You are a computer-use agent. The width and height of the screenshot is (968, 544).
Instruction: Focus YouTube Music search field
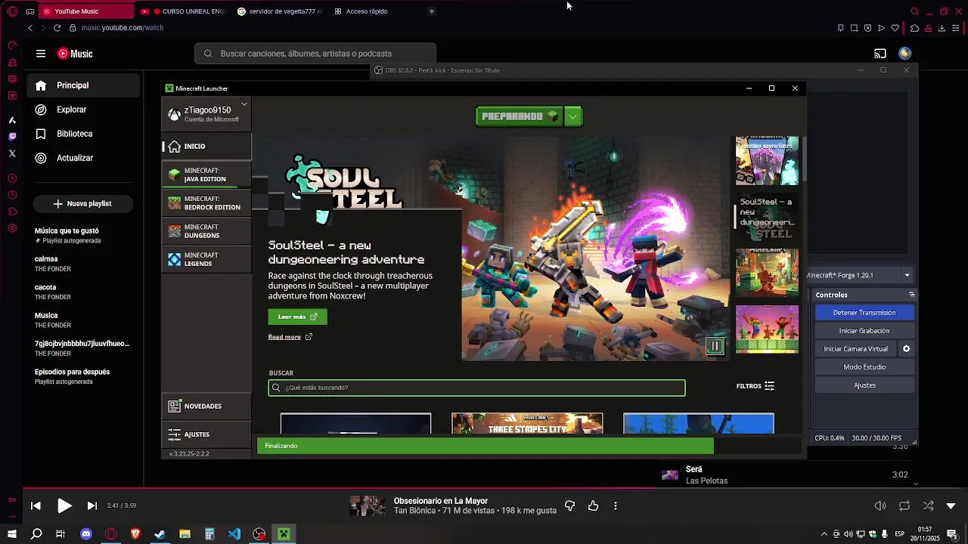(315, 54)
